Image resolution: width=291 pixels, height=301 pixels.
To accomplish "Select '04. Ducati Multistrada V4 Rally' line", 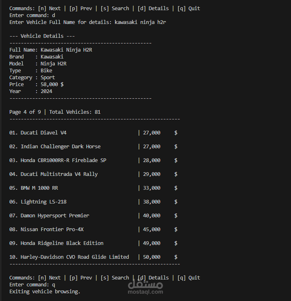I will pyautogui.click(x=93, y=174).
